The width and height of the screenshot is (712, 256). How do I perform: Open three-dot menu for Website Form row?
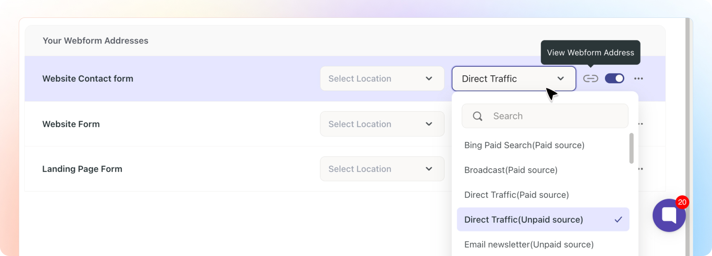[x=640, y=124]
